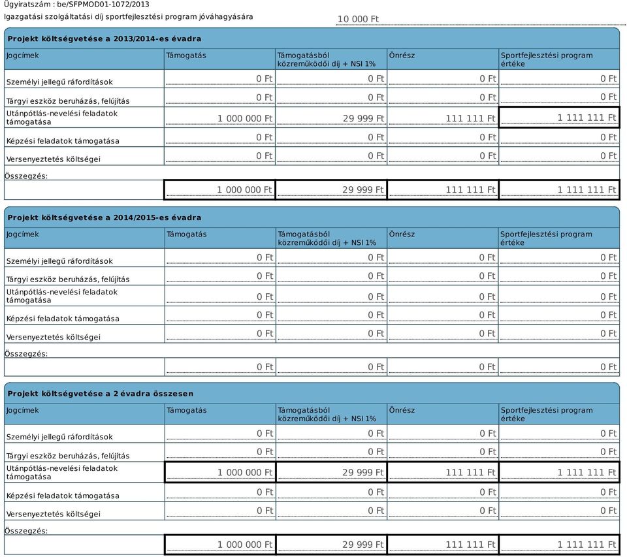
Task: Click 'Tárgyi eszköz beruházás, felújítás' label in 2013/2014 table
Action: 67,101
